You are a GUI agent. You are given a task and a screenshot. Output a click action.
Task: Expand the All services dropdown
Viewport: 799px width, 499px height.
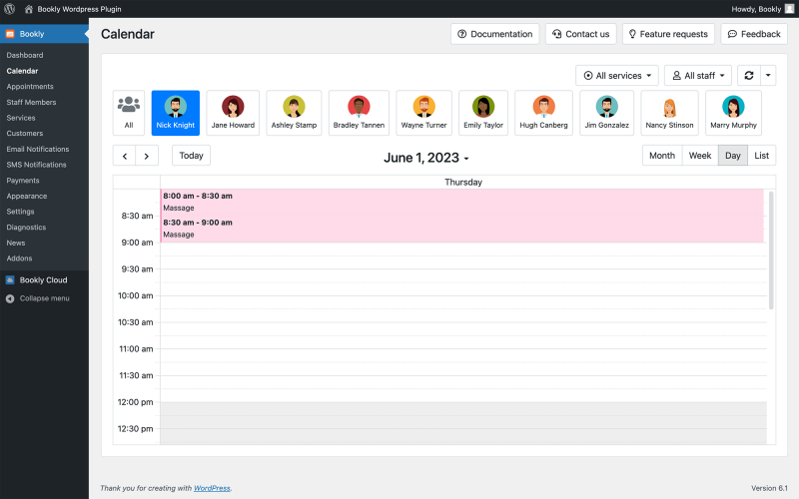(x=617, y=76)
